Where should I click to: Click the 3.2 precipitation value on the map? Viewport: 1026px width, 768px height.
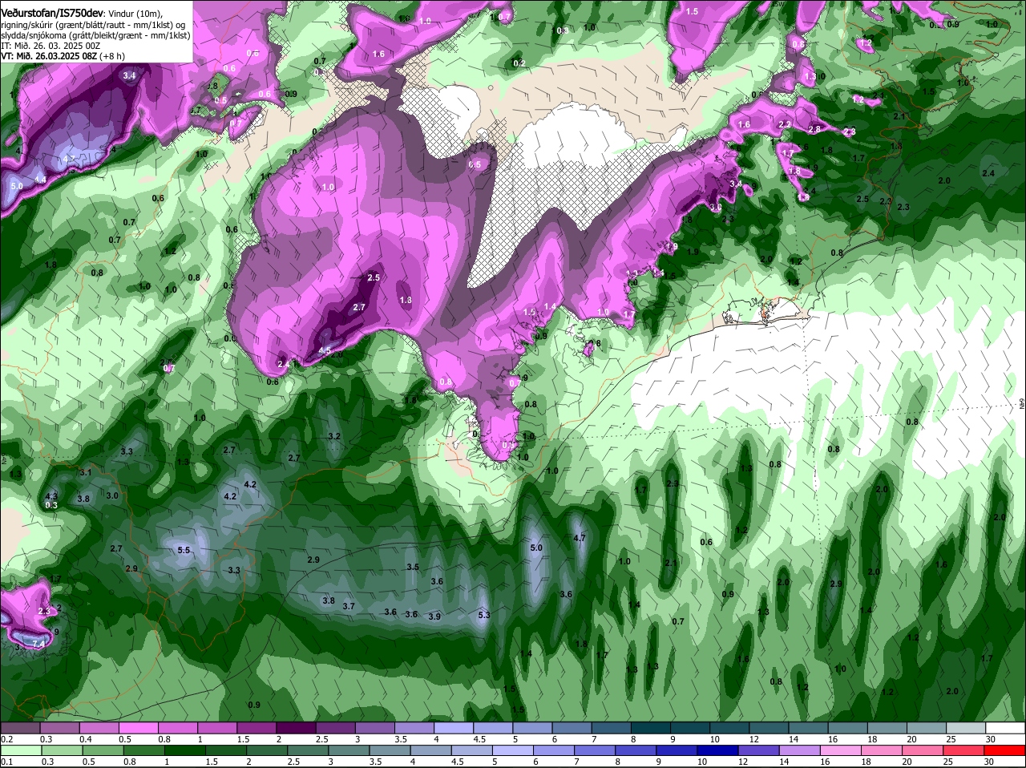pyautogui.click(x=335, y=436)
